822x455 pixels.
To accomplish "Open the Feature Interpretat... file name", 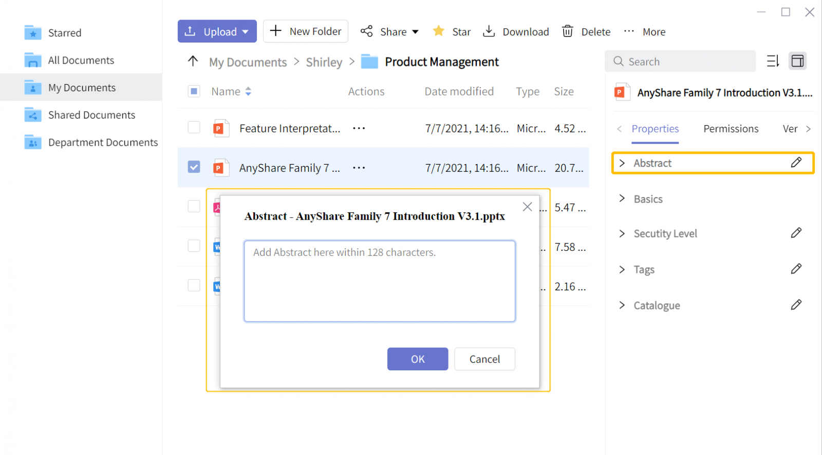I will tap(290, 128).
